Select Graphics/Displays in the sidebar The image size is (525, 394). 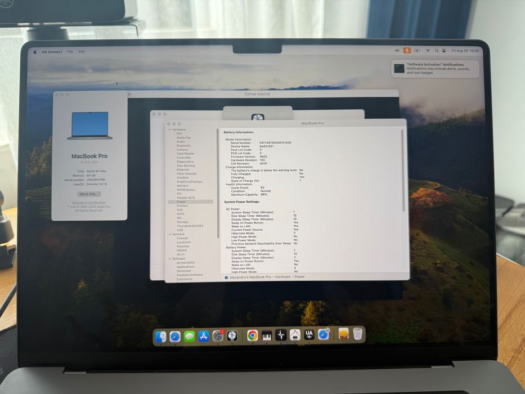(x=190, y=182)
